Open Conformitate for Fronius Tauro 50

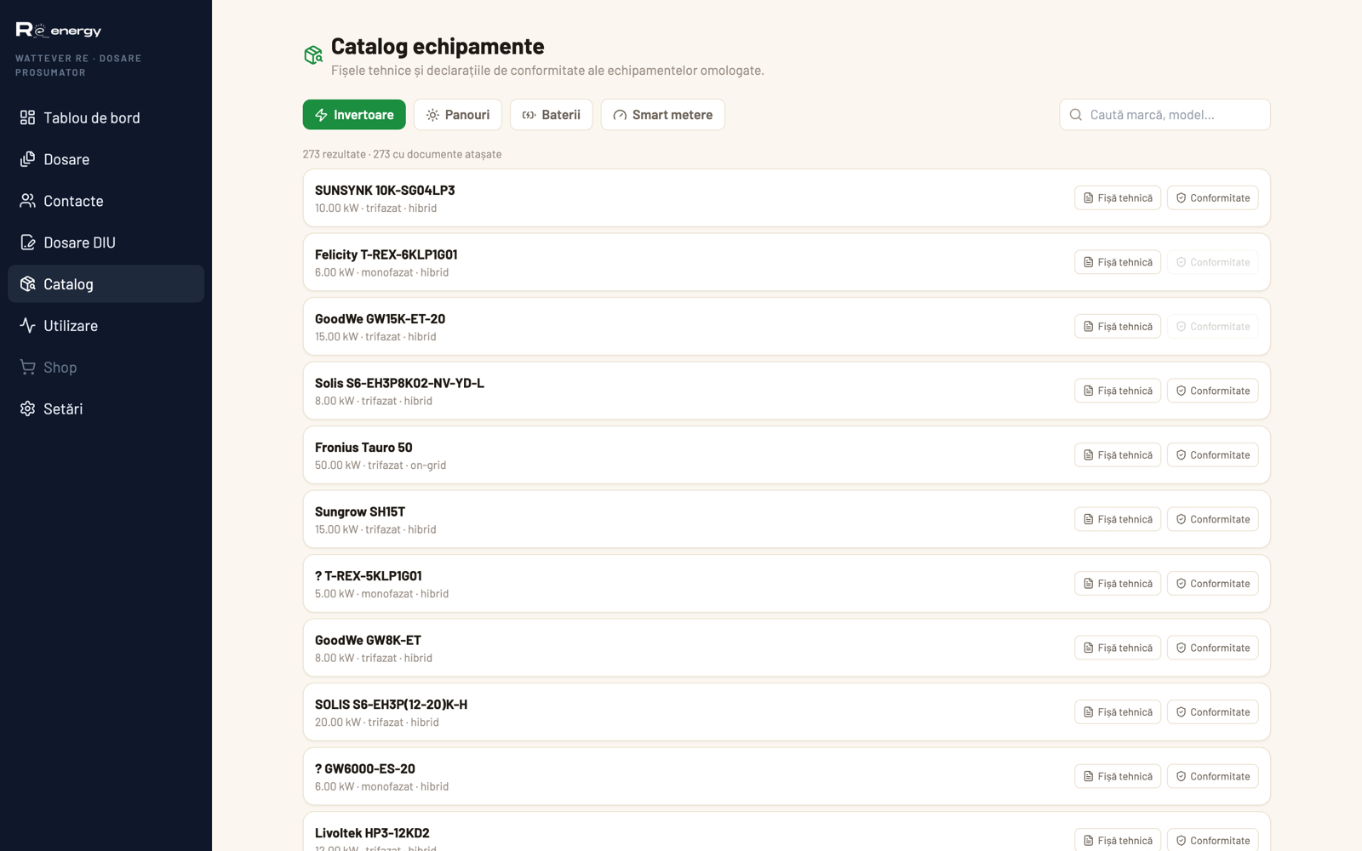pyautogui.click(x=1213, y=455)
